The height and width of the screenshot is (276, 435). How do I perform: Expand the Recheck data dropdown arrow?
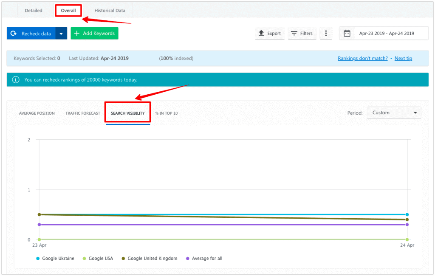click(x=61, y=33)
